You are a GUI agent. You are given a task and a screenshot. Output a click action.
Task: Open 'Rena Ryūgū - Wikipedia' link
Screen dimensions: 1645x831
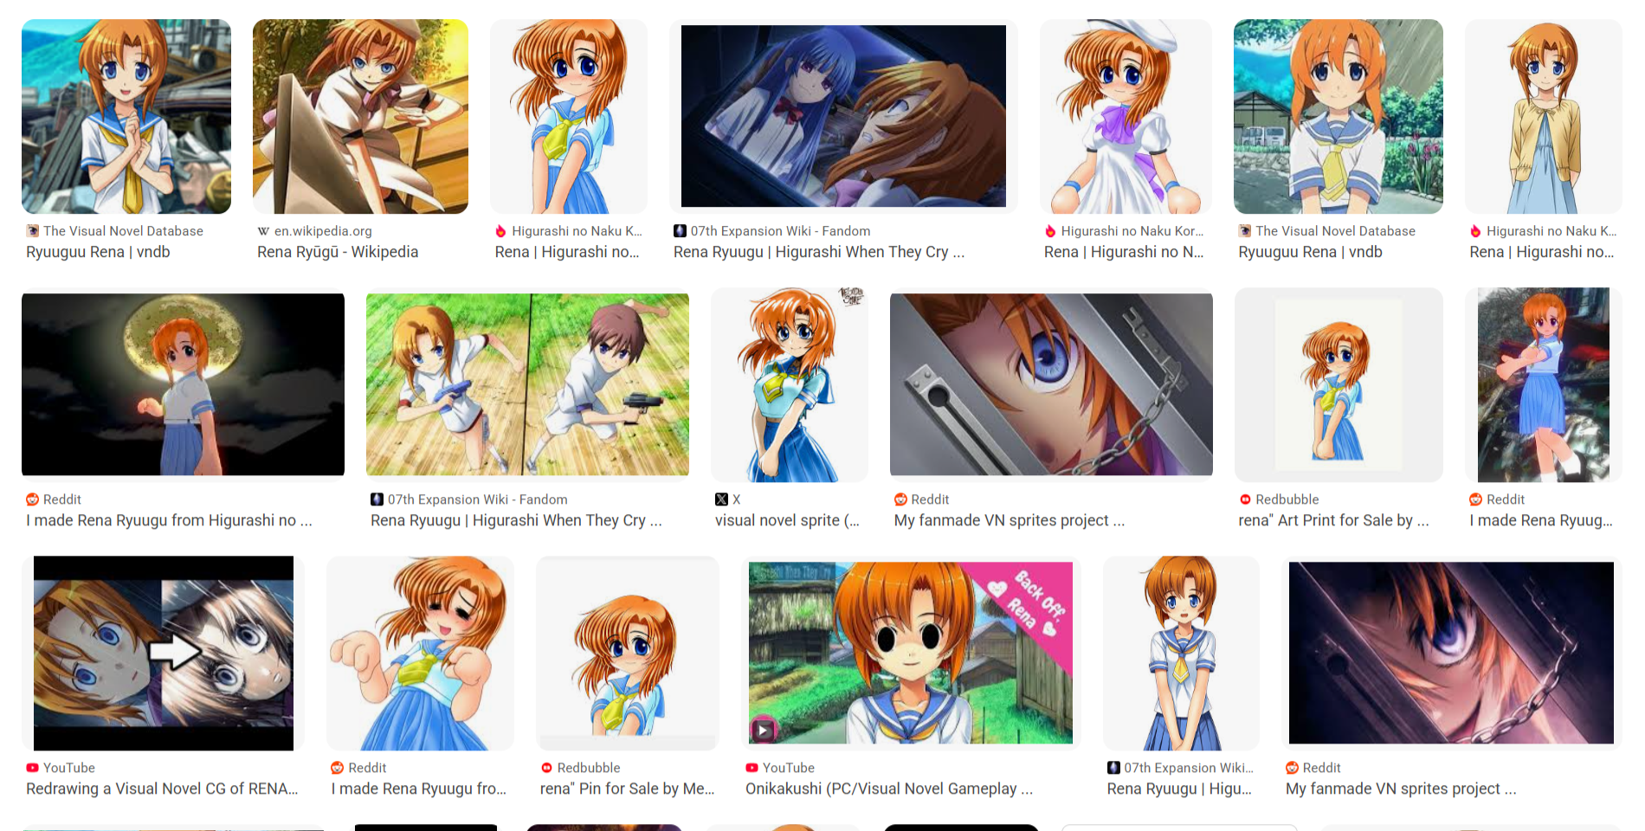[338, 252]
